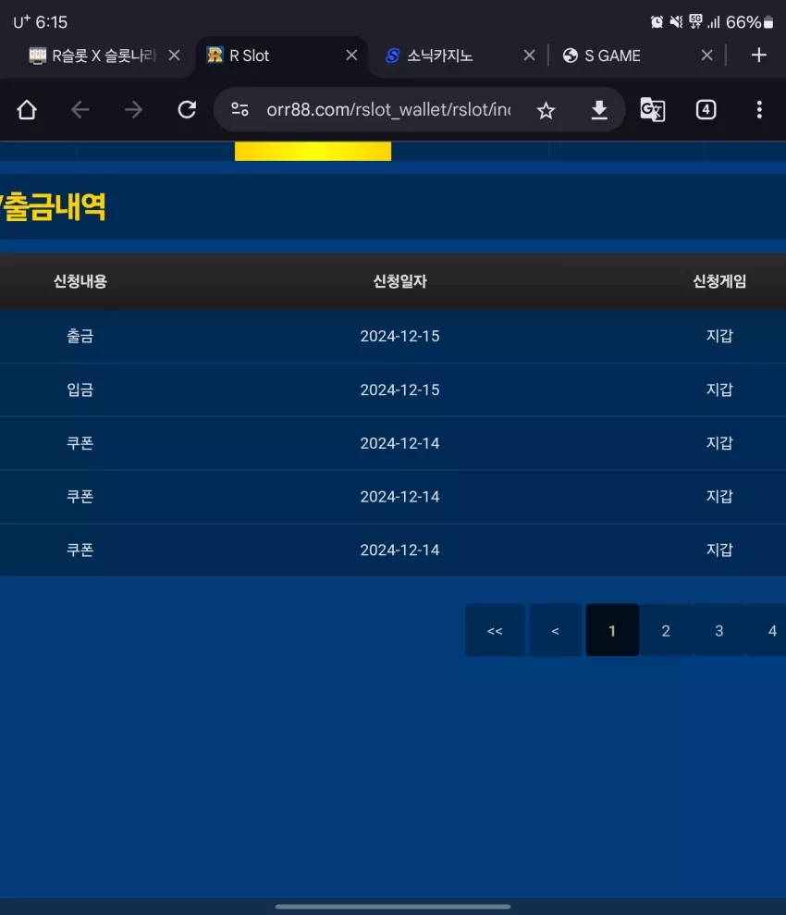Click the R슬롯 X 슬롯나라 tab favicon
Image resolution: width=786 pixels, height=915 pixels.
point(37,56)
